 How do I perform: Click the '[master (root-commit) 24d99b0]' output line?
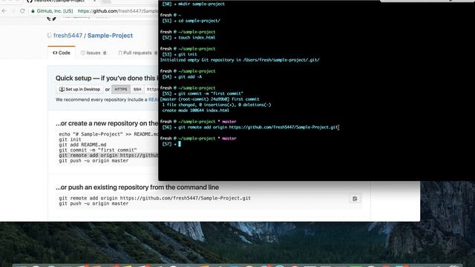click(209, 99)
